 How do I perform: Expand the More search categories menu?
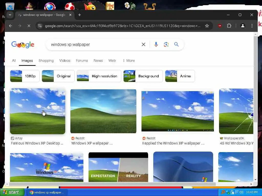129,60
